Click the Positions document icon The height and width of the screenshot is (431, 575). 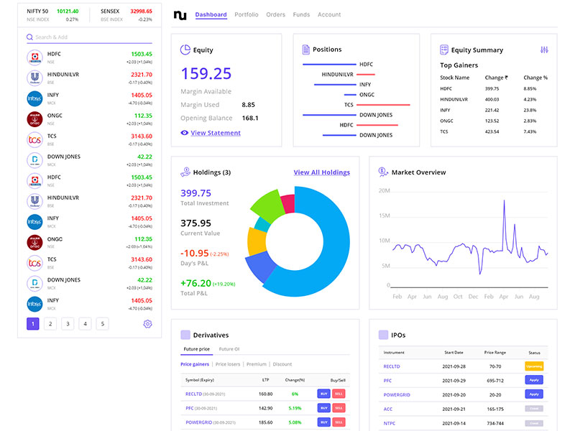[306, 50]
